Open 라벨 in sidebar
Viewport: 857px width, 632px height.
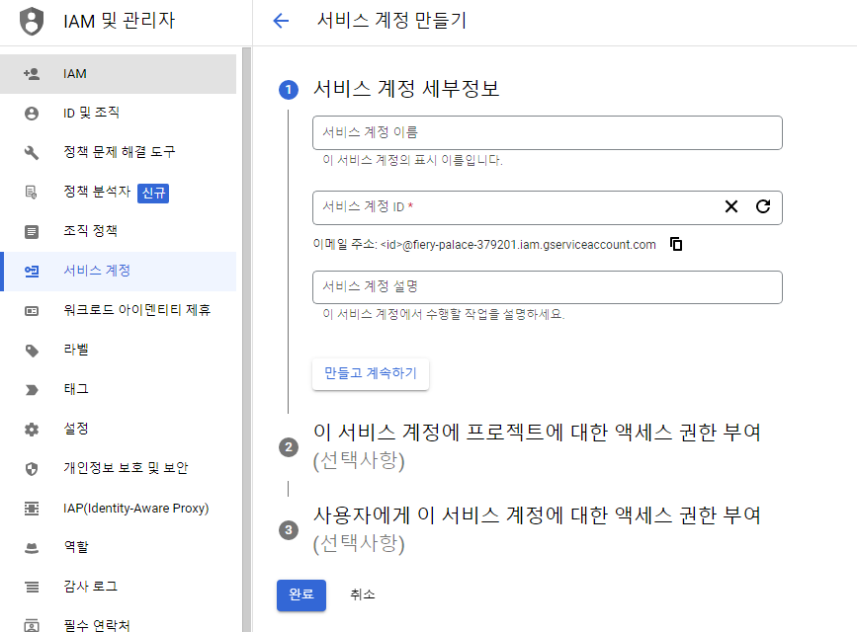tap(118, 351)
